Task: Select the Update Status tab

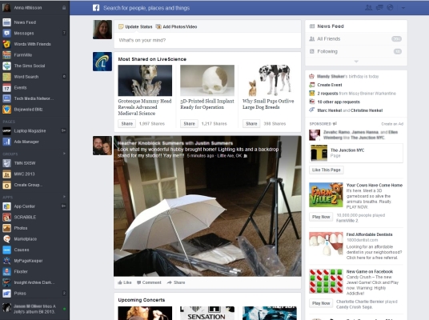Action: pos(135,26)
